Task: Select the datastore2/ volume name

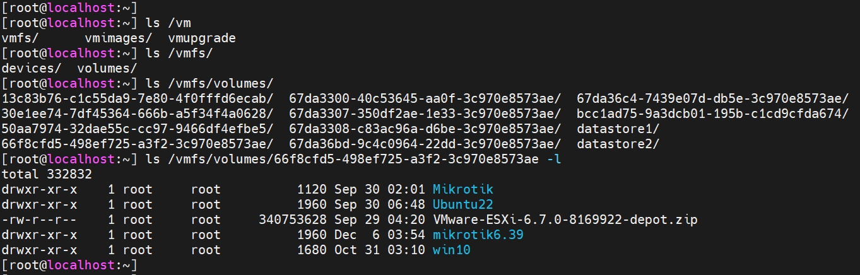Action: click(618, 144)
